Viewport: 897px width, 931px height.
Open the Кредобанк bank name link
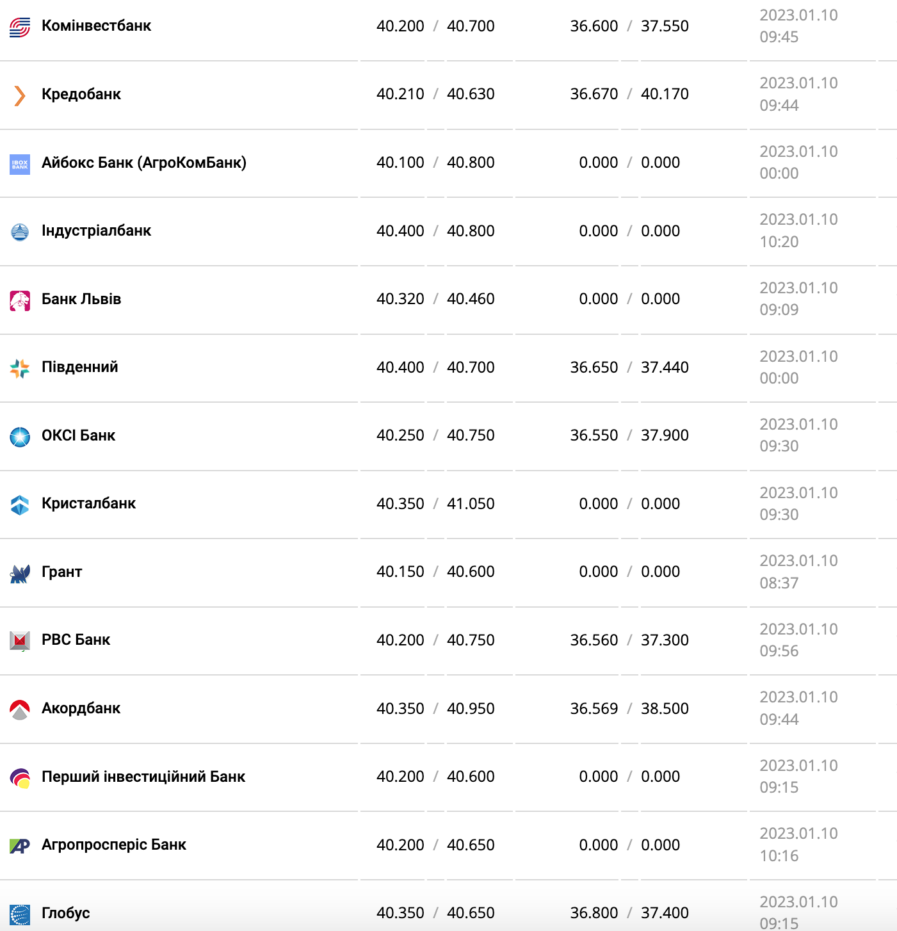point(81,94)
